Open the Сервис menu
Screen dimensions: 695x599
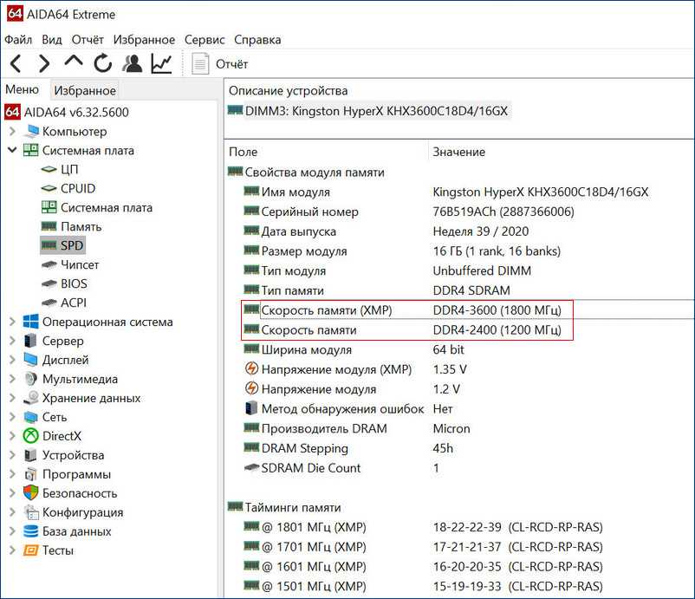204,40
